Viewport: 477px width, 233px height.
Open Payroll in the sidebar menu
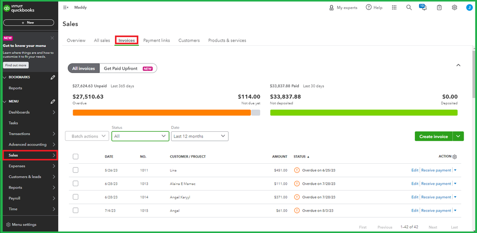point(30,198)
